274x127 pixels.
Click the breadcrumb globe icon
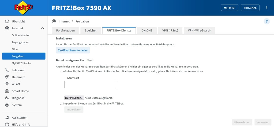tap(54, 21)
